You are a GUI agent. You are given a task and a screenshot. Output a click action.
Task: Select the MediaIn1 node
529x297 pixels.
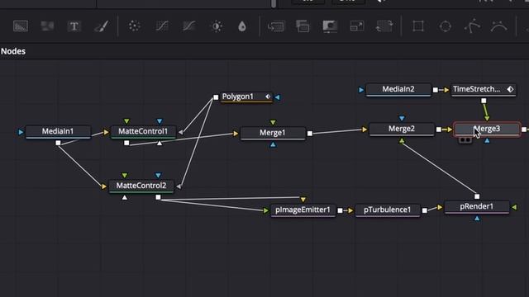point(58,131)
